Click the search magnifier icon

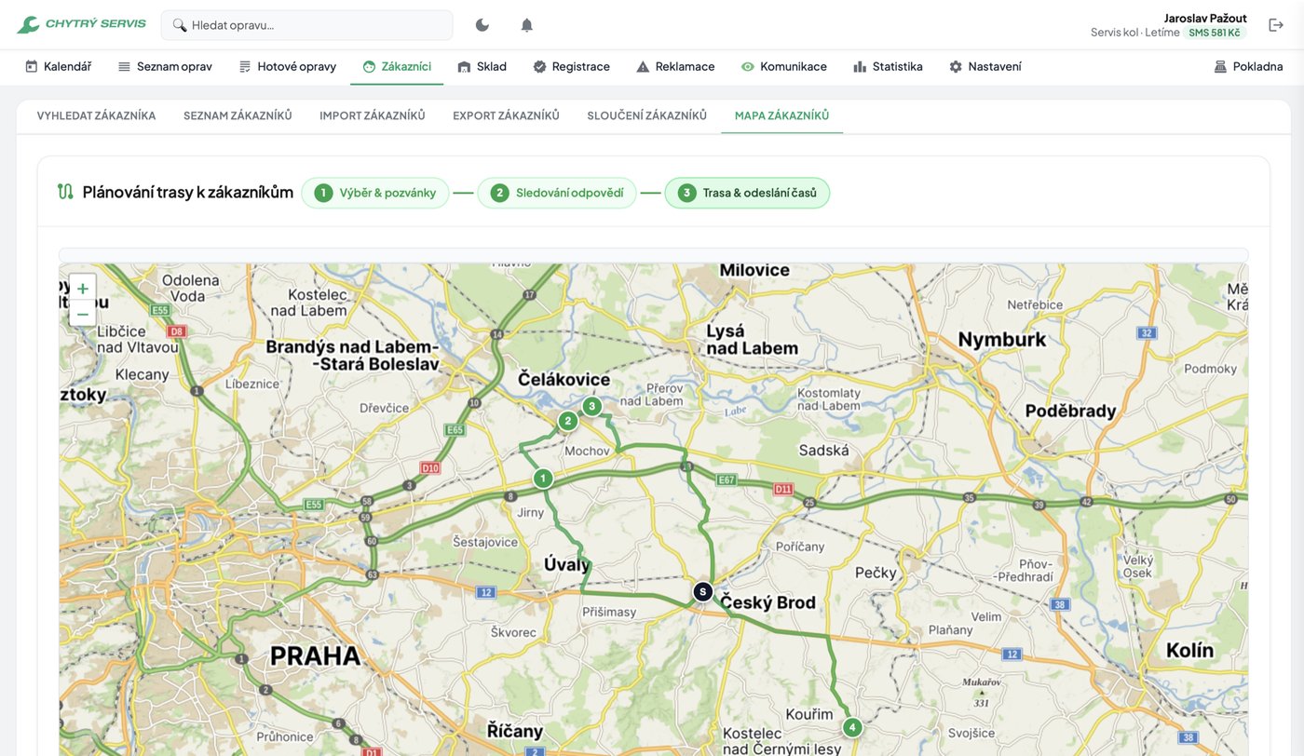pyautogui.click(x=180, y=25)
